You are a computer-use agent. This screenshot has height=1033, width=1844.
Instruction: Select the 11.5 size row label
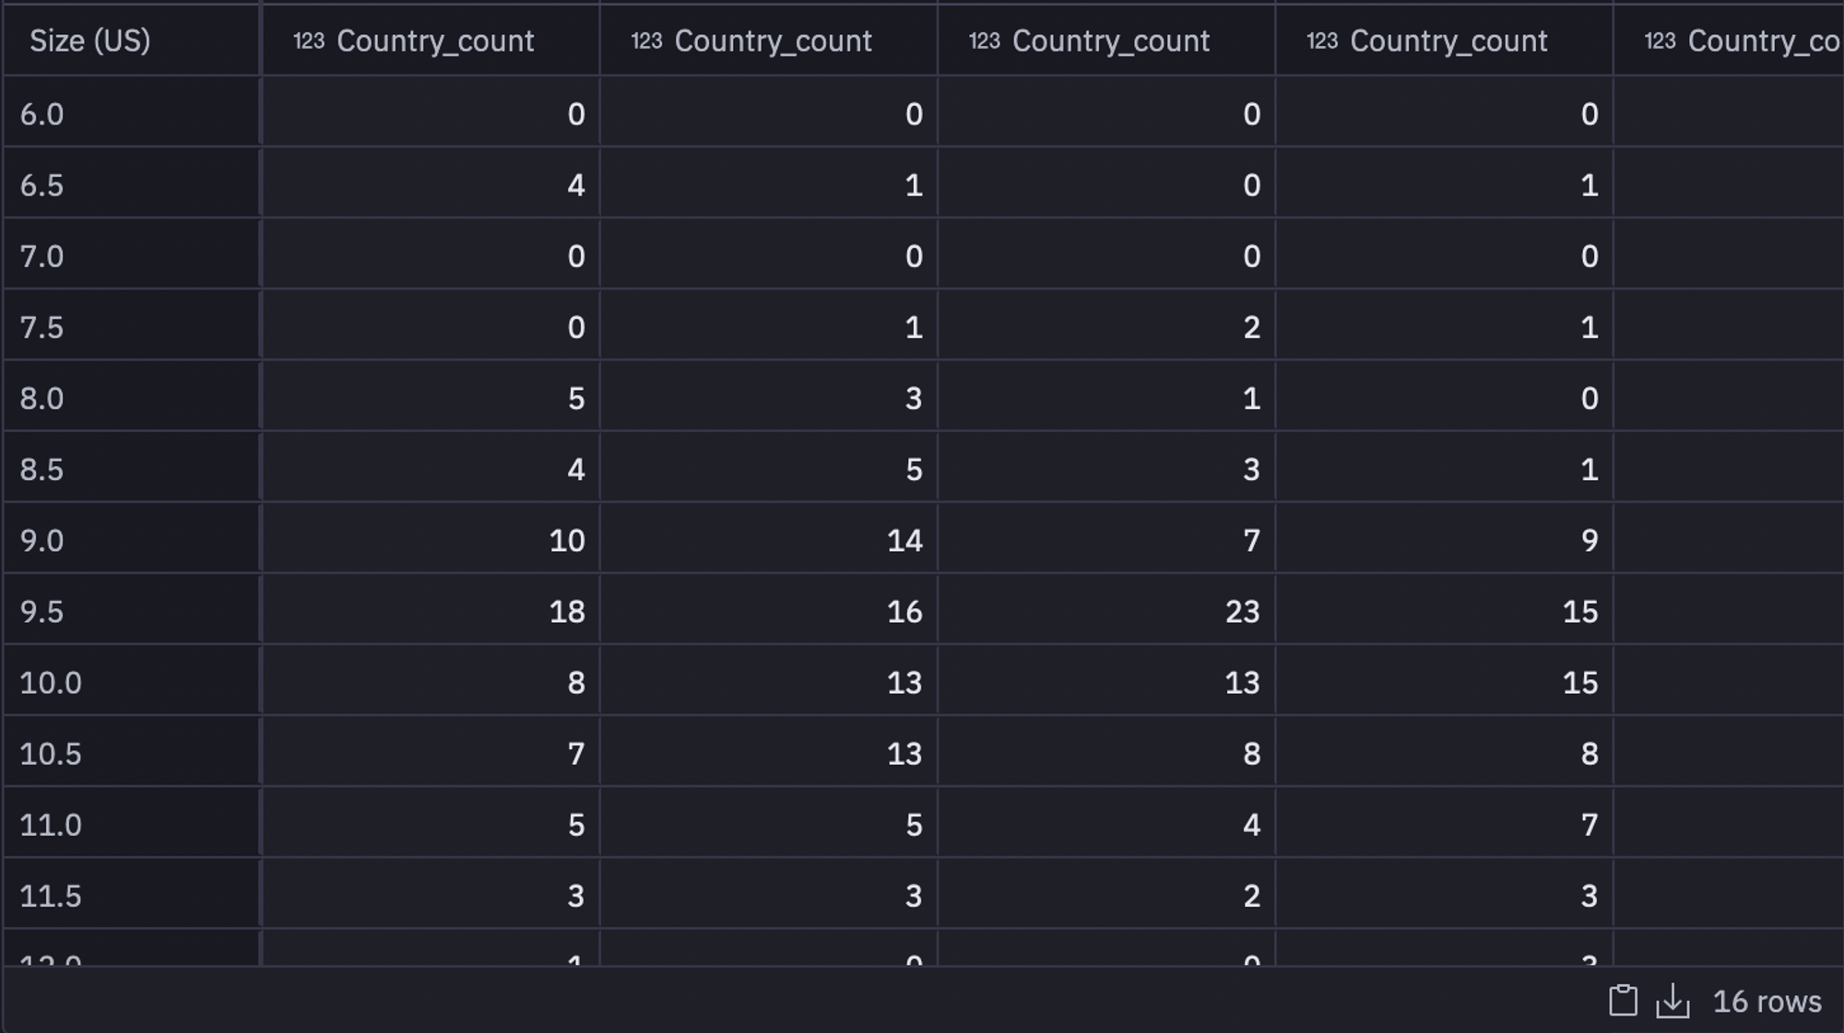coord(51,896)
